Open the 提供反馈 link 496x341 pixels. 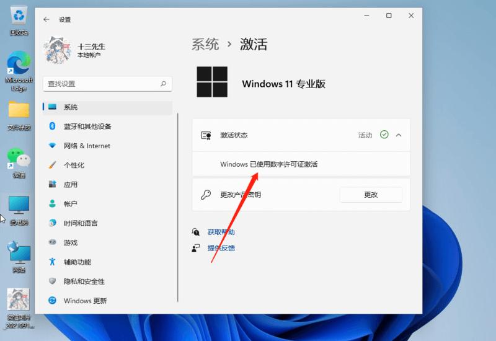[221, 248]
